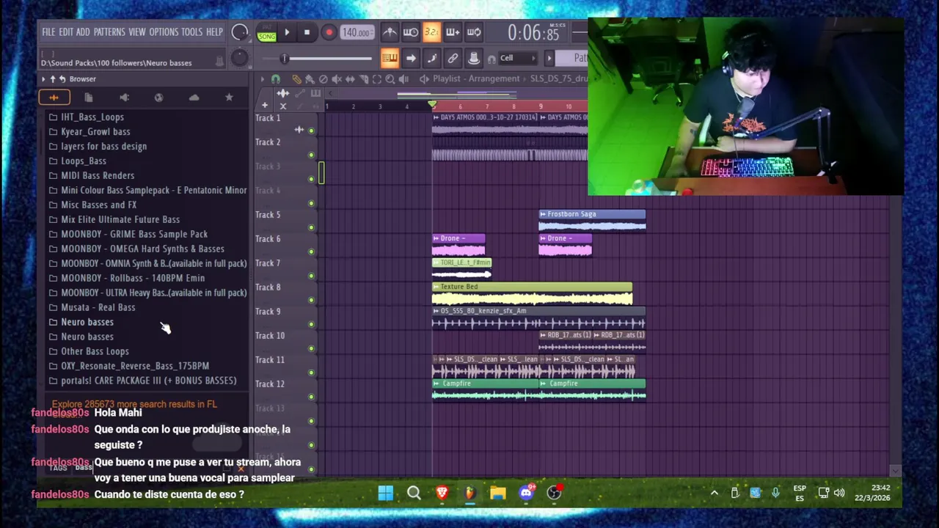Select the Slip tool in playlist

point(350,79)
